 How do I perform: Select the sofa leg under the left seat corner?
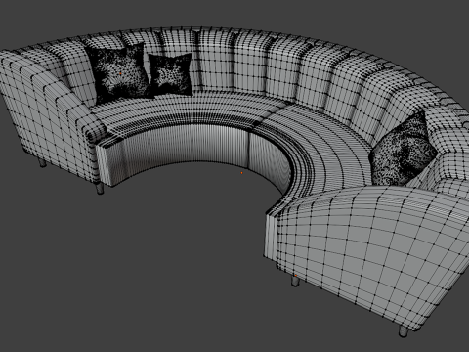100,189
